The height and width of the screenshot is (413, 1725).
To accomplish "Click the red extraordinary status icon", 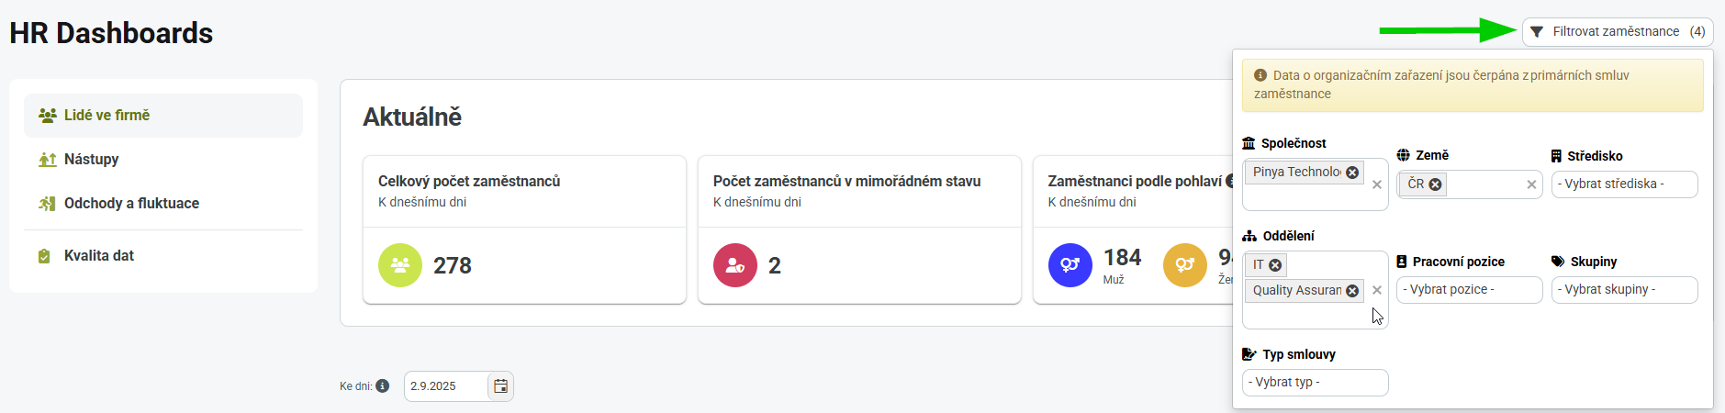I will click(735, 265).
